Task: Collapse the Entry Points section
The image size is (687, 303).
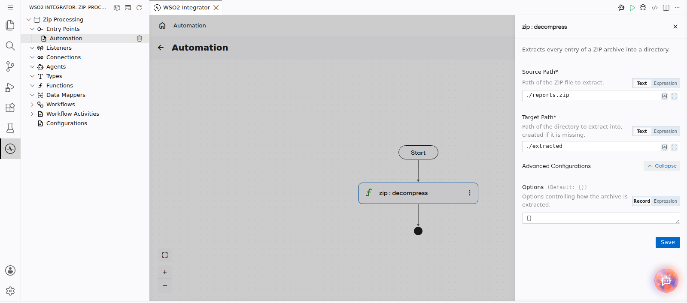Action: [x=32, y=29]
